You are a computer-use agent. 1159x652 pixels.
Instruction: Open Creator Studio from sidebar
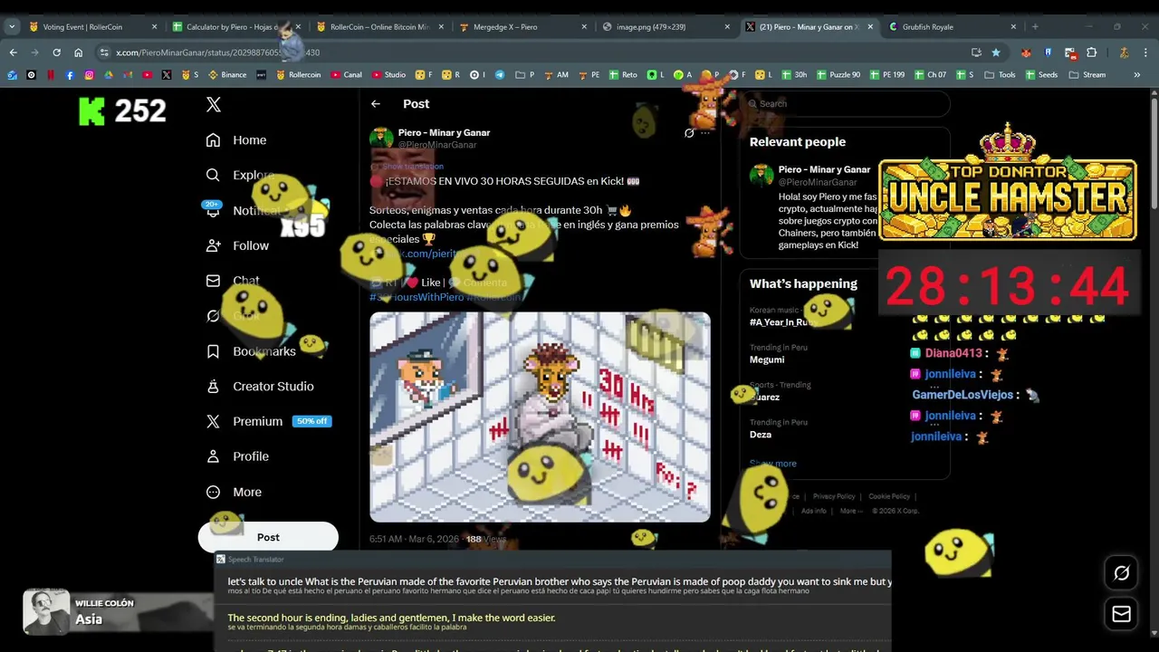point(260,387)
